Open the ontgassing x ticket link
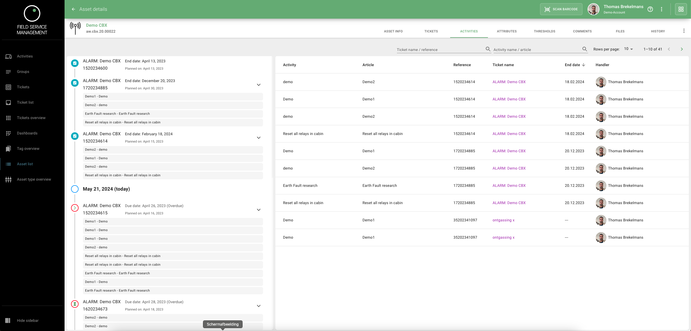 click(503, 220)
